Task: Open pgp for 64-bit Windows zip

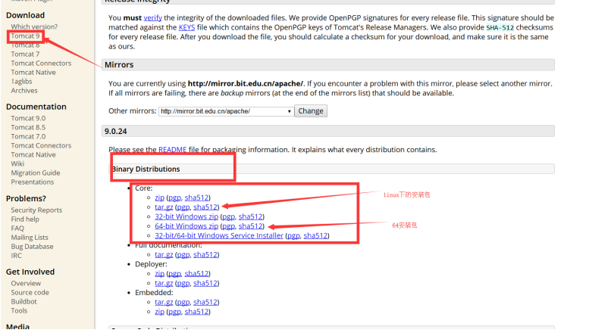Action: (x=228, y=226)
